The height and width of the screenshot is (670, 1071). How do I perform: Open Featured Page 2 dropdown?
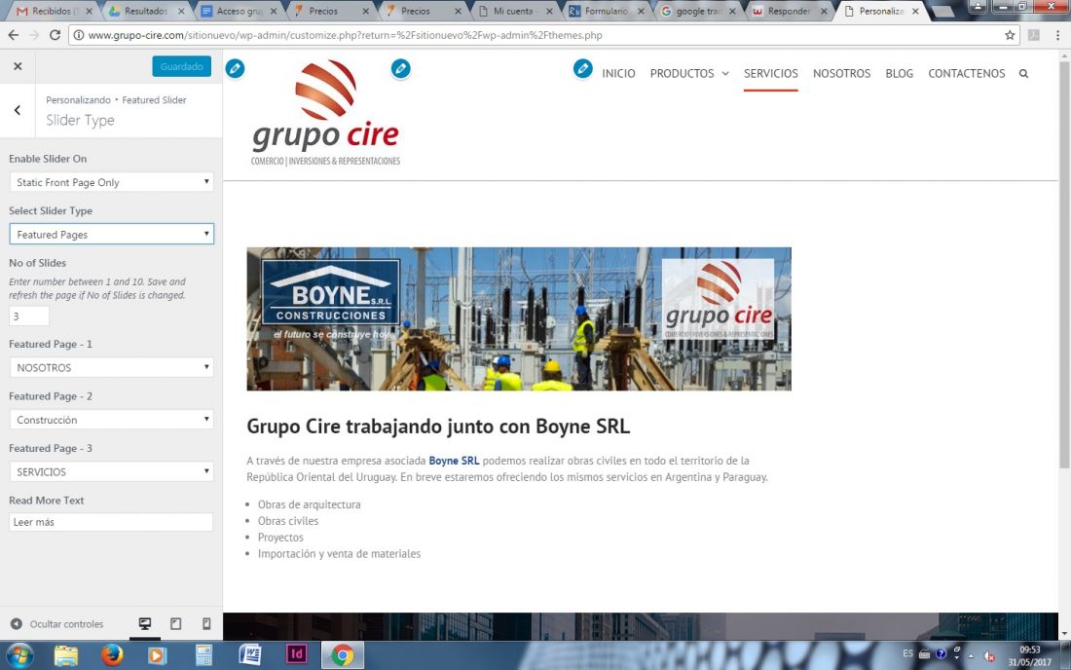click(x=111, y=420)
